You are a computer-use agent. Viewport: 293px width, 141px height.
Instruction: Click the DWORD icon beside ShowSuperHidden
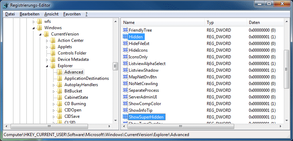(125, 117)
